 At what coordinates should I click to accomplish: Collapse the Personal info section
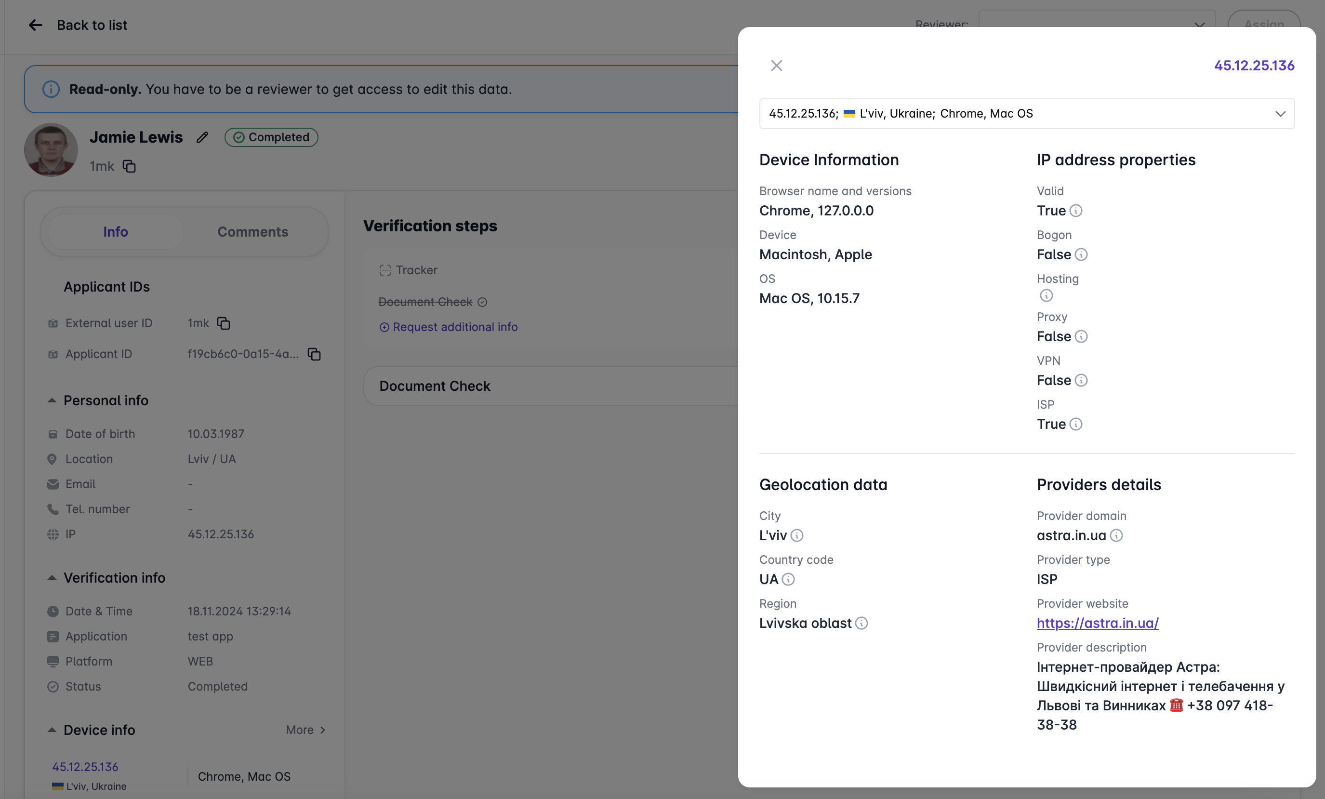52,400
